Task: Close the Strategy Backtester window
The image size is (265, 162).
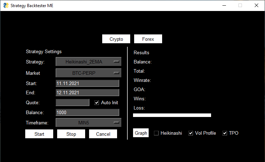Action: [256, 6]
